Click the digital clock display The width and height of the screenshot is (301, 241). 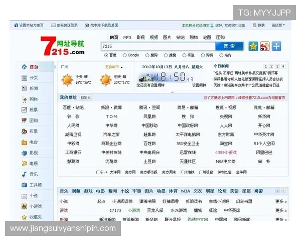(165, 77)
